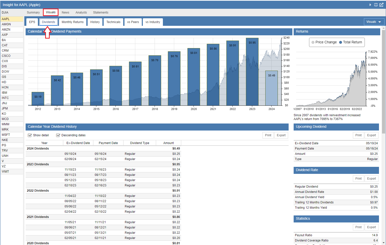Export the Upcoming Dividend section
386x245 pixels.
coord(371,135)
